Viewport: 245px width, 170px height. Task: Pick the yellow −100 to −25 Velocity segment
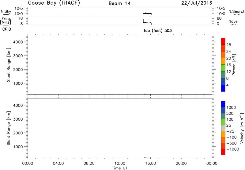223,134
